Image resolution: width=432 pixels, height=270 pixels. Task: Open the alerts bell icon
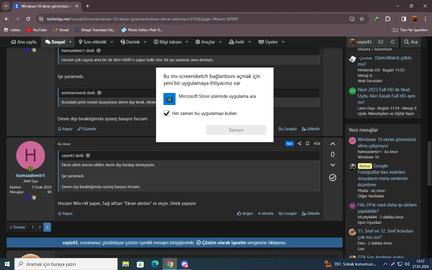[392, 42]
